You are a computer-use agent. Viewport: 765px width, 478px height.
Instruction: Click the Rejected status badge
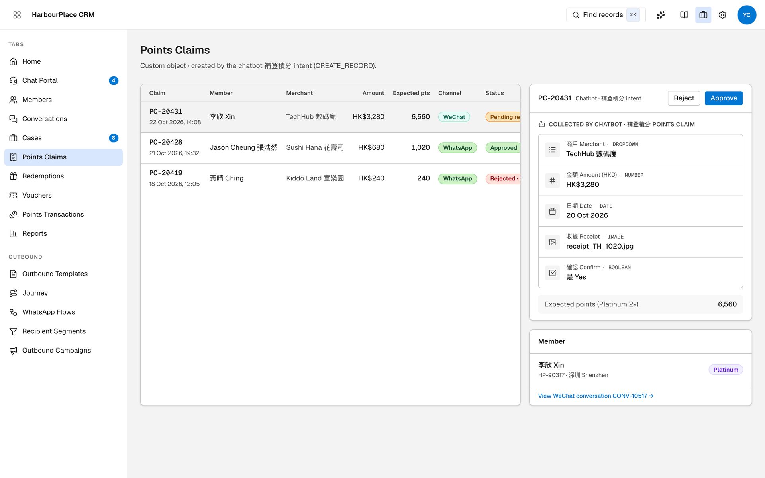click(503, 178)
